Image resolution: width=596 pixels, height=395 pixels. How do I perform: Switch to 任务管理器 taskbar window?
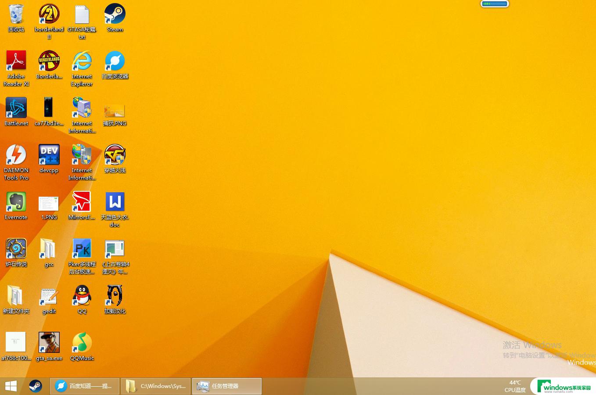point(227,386)
